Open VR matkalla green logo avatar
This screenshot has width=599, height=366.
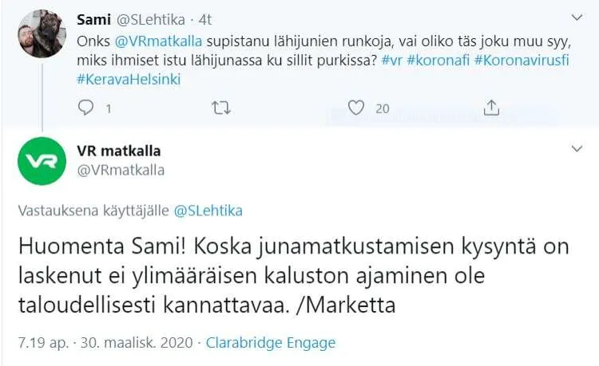42,161
